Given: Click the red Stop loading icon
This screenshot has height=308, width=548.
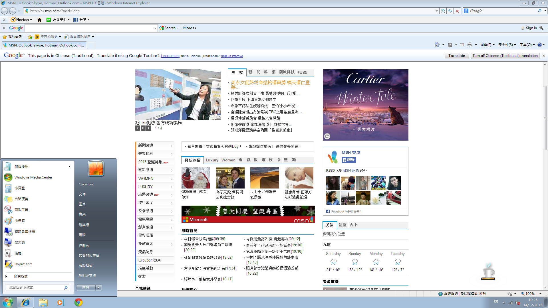Looking at the screenshot, I should click(457, 11).
